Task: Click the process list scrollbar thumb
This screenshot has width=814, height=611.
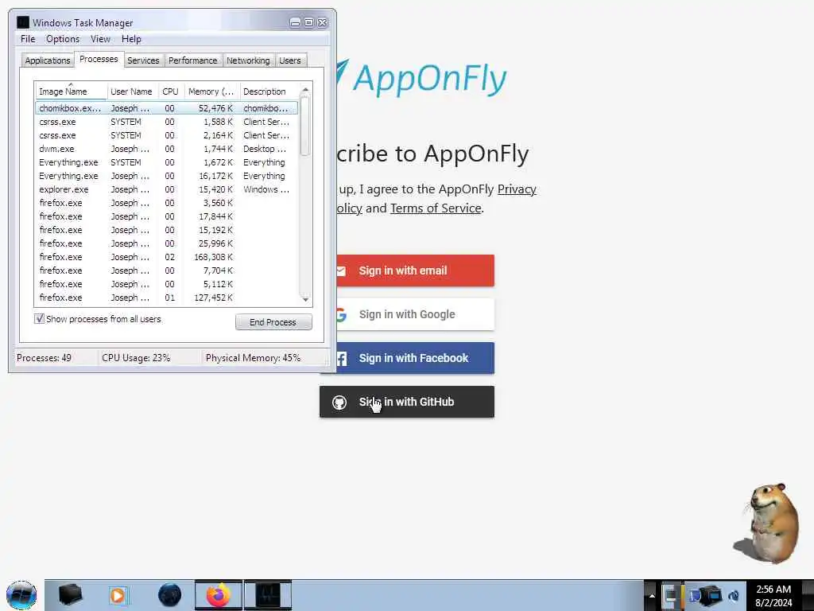Action: 305,126
